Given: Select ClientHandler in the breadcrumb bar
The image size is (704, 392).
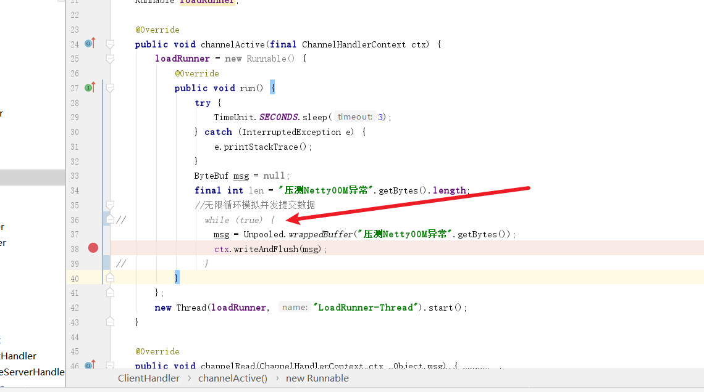Looking at the screenshot, I should pos(149,378).
